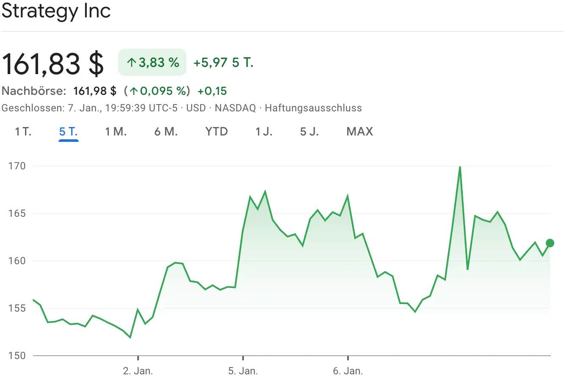Click the green up arrow beside 3,83 %
The width and height of the screenshot is (564, 376).
[x=132, y=63]
